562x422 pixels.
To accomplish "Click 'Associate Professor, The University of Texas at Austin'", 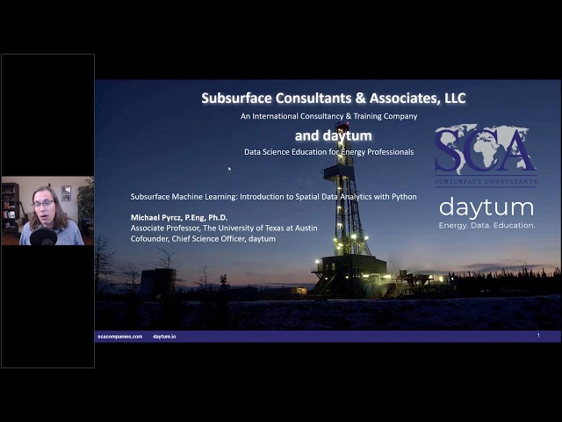I will (x=224, y=229).
